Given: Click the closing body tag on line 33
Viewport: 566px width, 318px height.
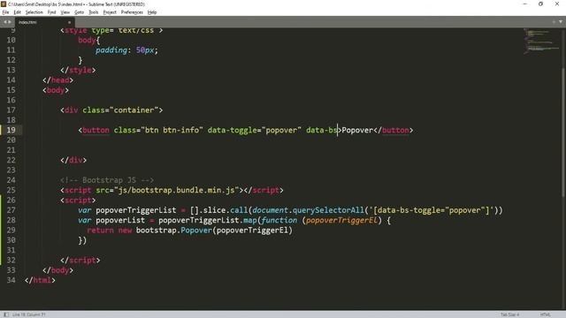Looking at the screenshot, I should (x=57, y=270).
